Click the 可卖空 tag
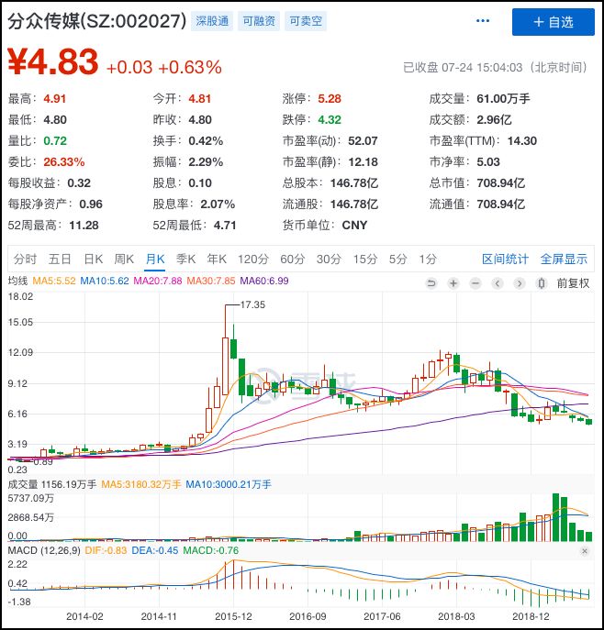604x630 pixels. [306, 21]
